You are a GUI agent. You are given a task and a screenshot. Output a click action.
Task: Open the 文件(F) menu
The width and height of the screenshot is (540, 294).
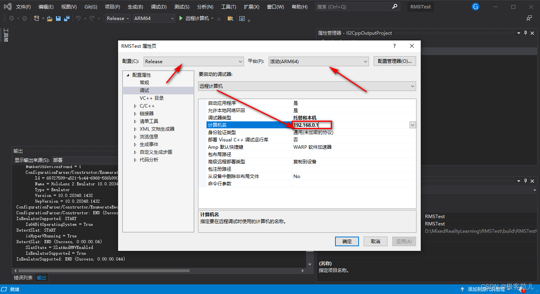24,7
